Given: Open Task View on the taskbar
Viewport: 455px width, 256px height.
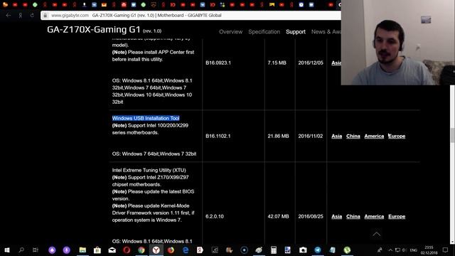Looking at the screenshot, I should 36,250.
